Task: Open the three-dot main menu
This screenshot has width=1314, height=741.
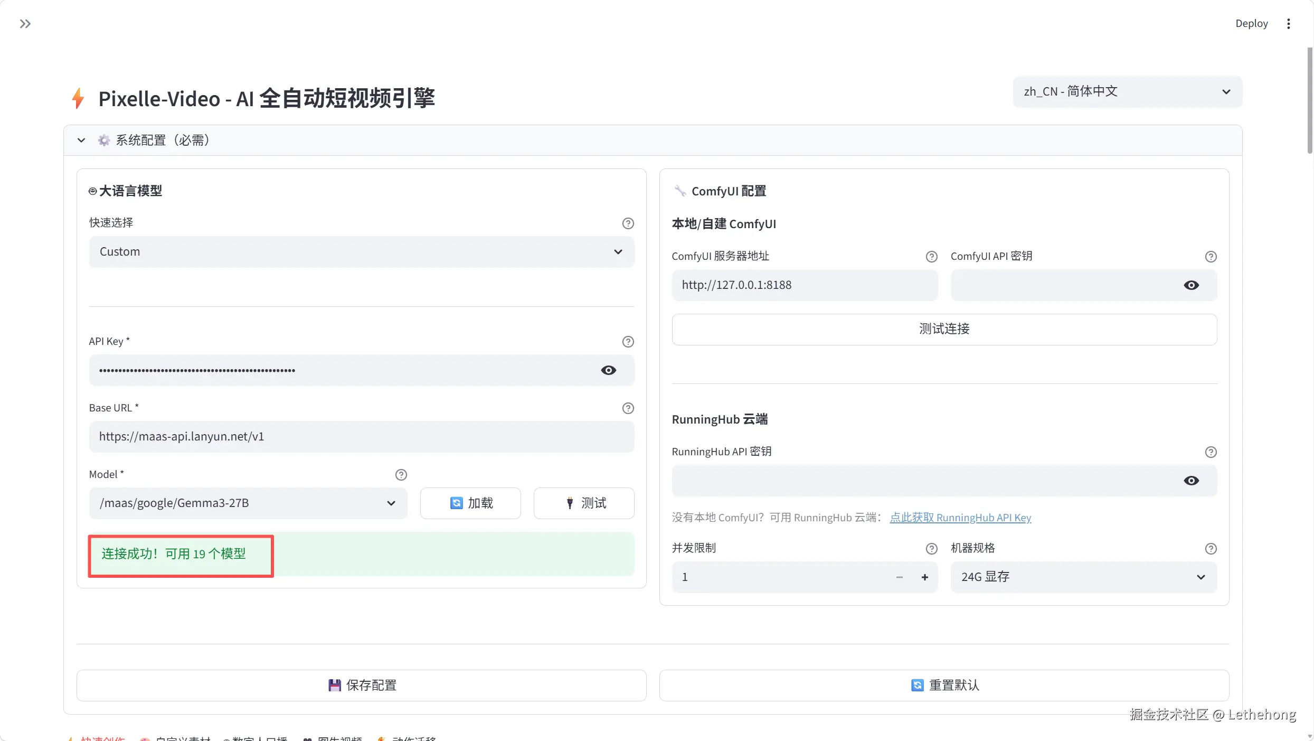Action: [x=1288, y=24]
